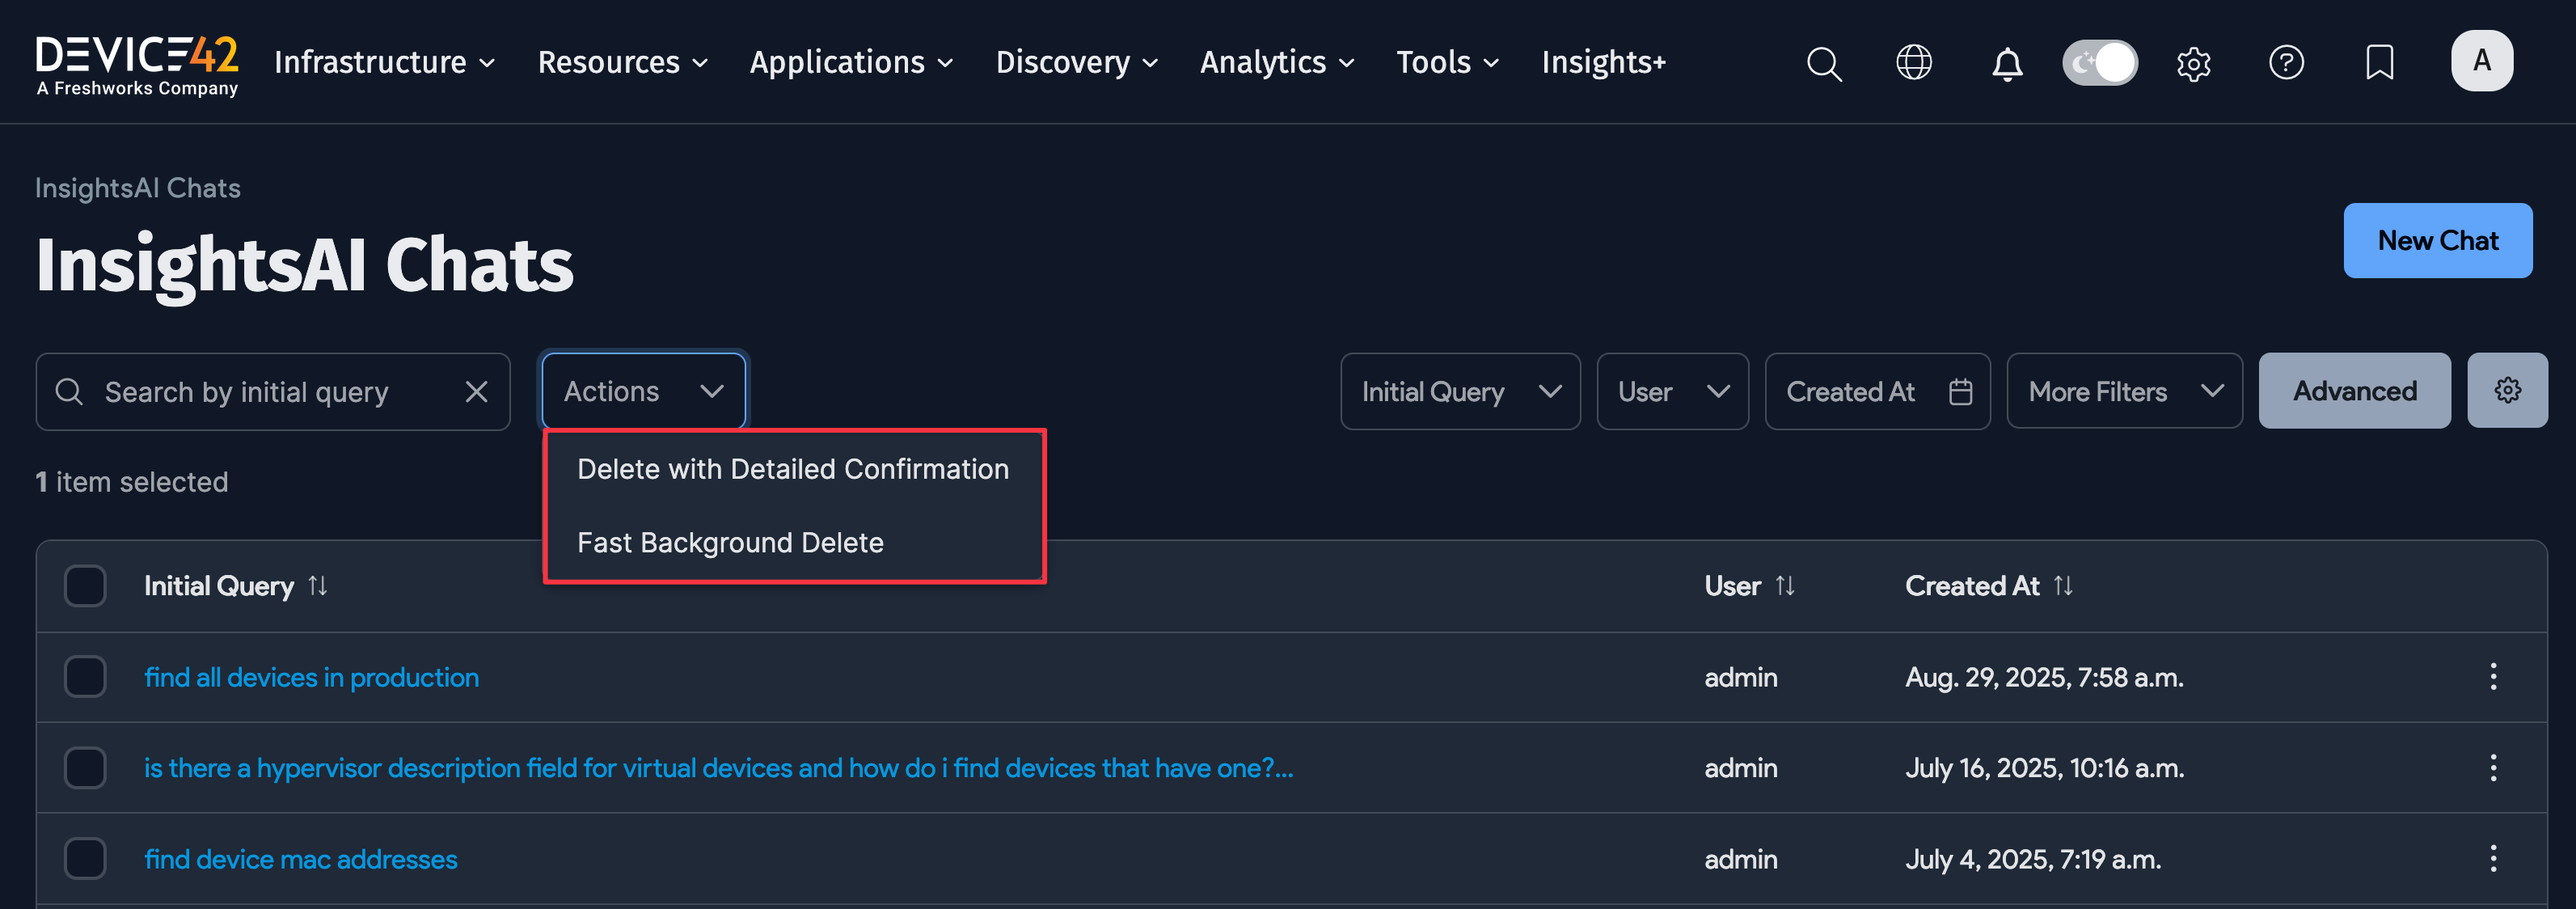Open the More Filters dropdown

tap(2123, 390)
